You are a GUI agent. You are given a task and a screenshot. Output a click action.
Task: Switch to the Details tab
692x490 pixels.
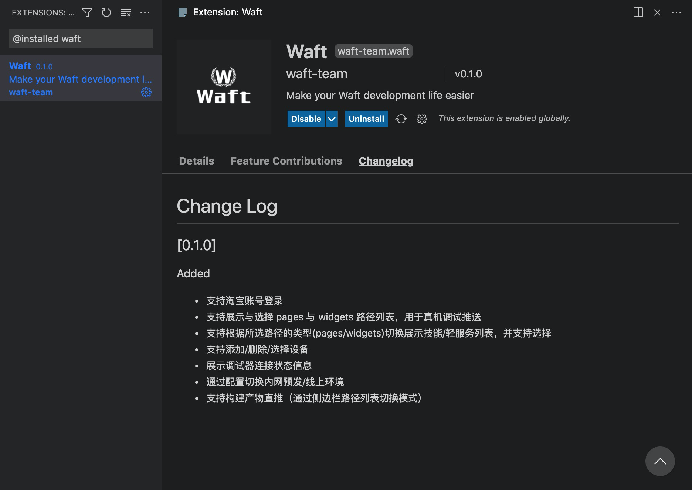pos(197,161)
